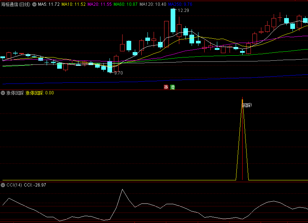The image size is (308, 223).
Task: Click the red 涨 badge below the chart
Action: 166,87
